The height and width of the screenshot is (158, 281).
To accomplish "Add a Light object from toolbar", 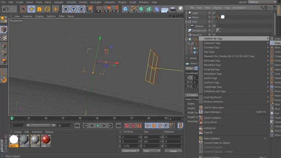I will (180, 9).
